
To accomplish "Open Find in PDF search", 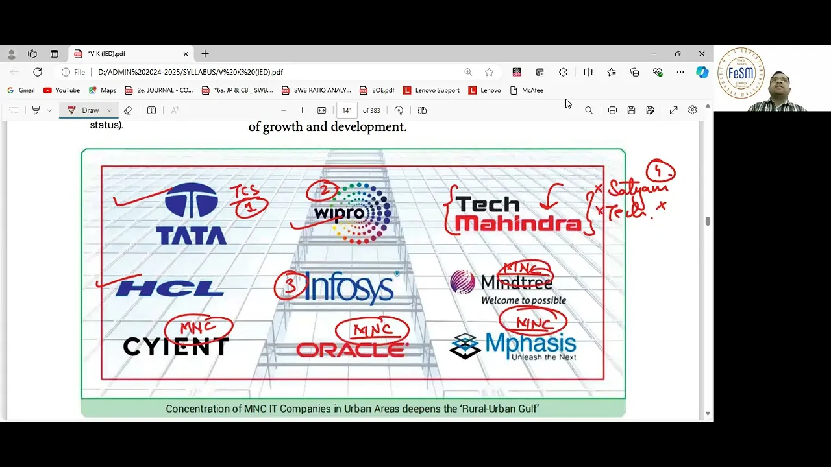I will click(x=589, y=110).
